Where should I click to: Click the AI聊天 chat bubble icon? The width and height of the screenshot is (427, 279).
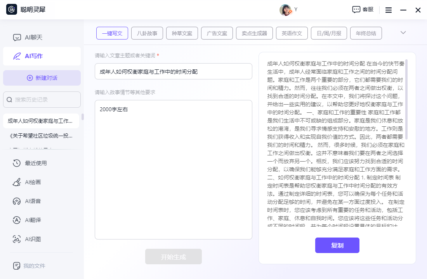pos(17,37)
